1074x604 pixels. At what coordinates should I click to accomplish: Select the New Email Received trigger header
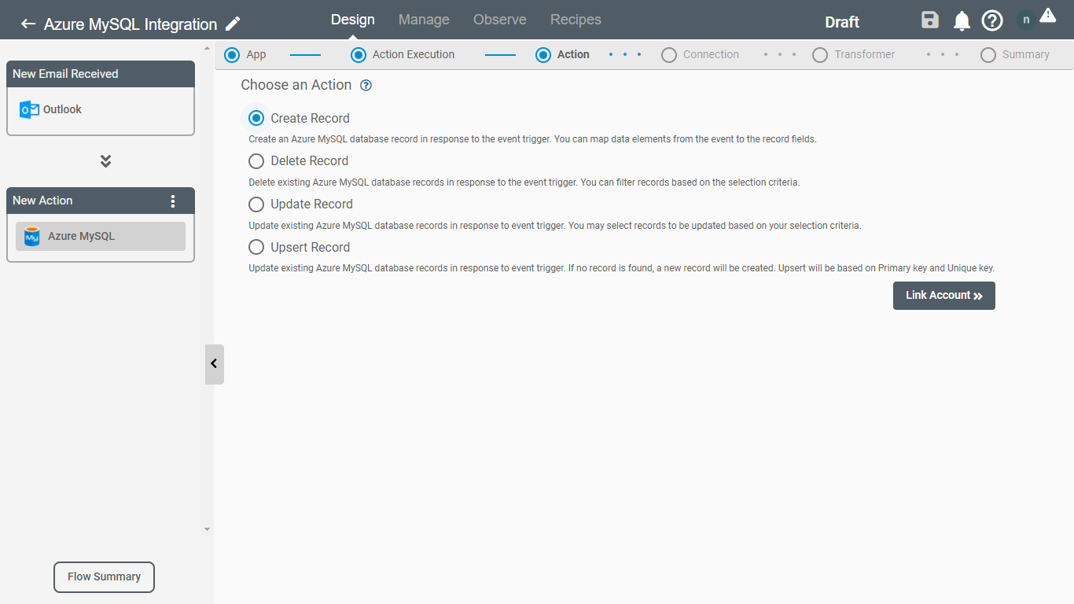pos(101,74)
